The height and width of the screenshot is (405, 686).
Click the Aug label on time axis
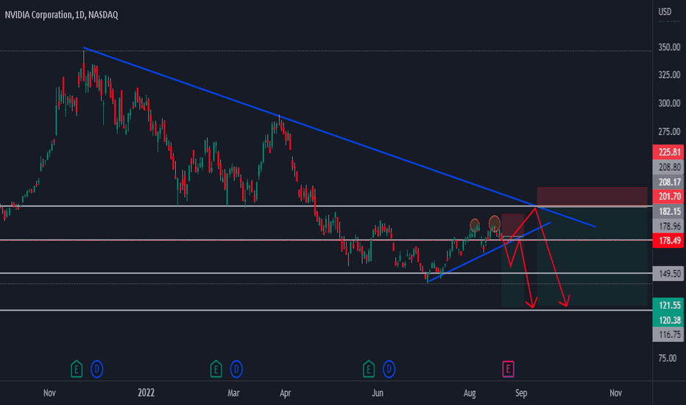point(470,393)
